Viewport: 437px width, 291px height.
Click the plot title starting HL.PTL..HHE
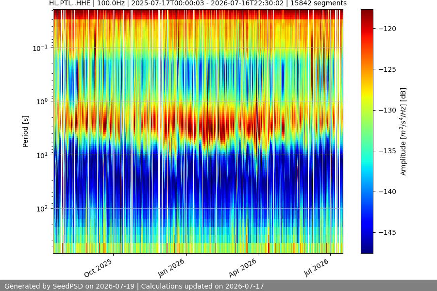click(198, 3)
